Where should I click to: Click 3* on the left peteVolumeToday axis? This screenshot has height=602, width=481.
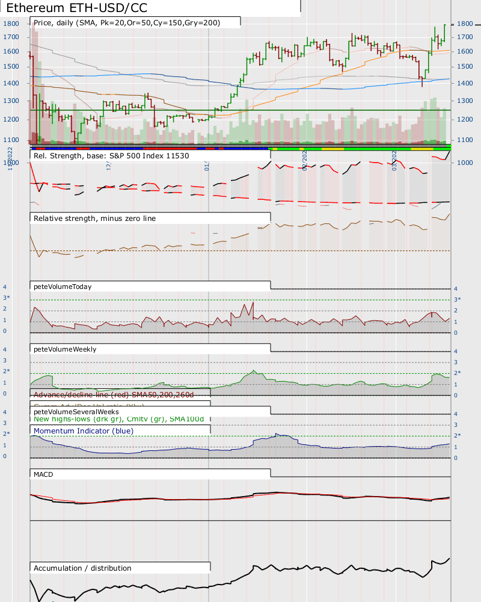click(6, 298)
